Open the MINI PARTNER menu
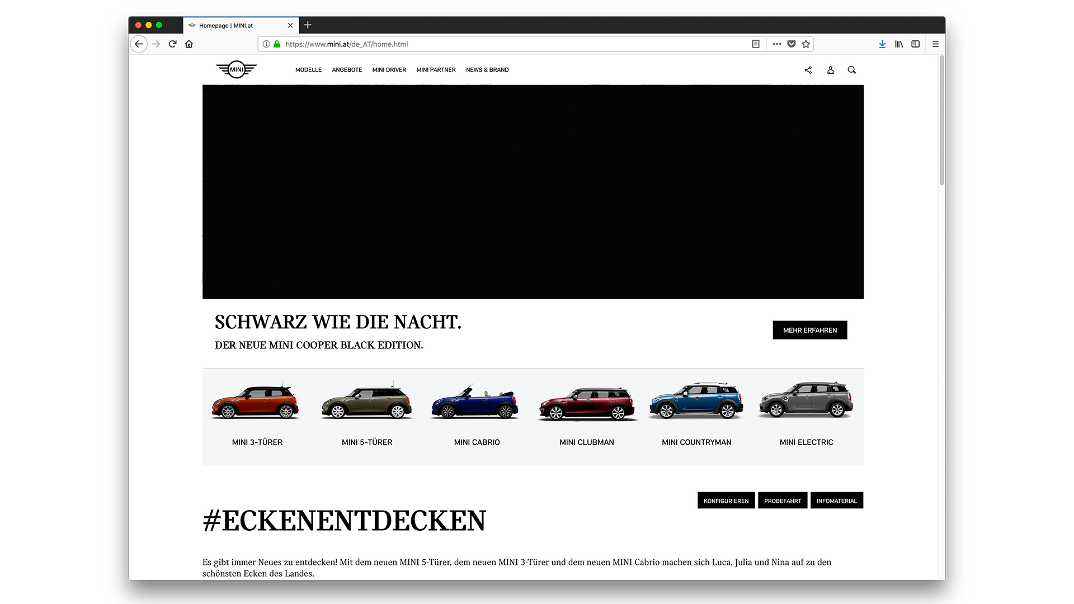Viewport: 1074px width, 604px height. 436,70
